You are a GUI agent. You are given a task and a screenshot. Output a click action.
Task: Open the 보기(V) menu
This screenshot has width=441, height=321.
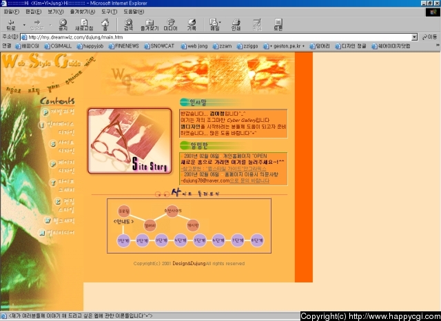(55, 12)
